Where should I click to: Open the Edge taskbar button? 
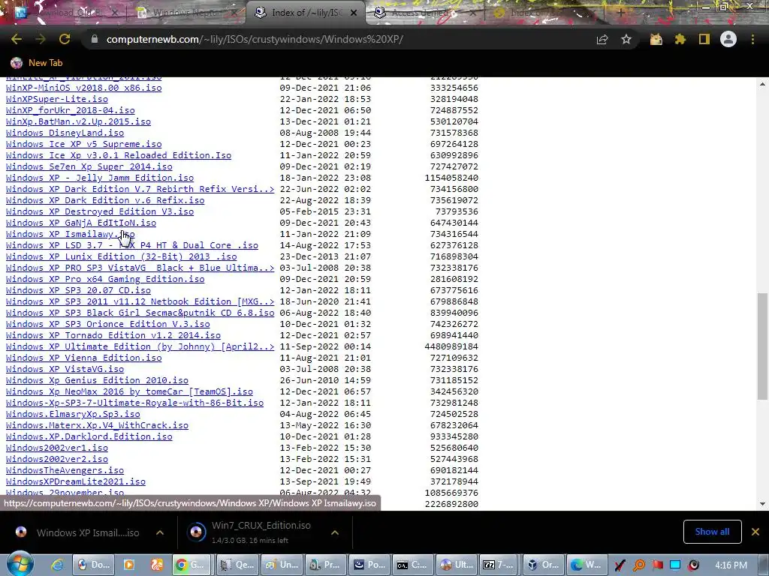tap(587, 565)
